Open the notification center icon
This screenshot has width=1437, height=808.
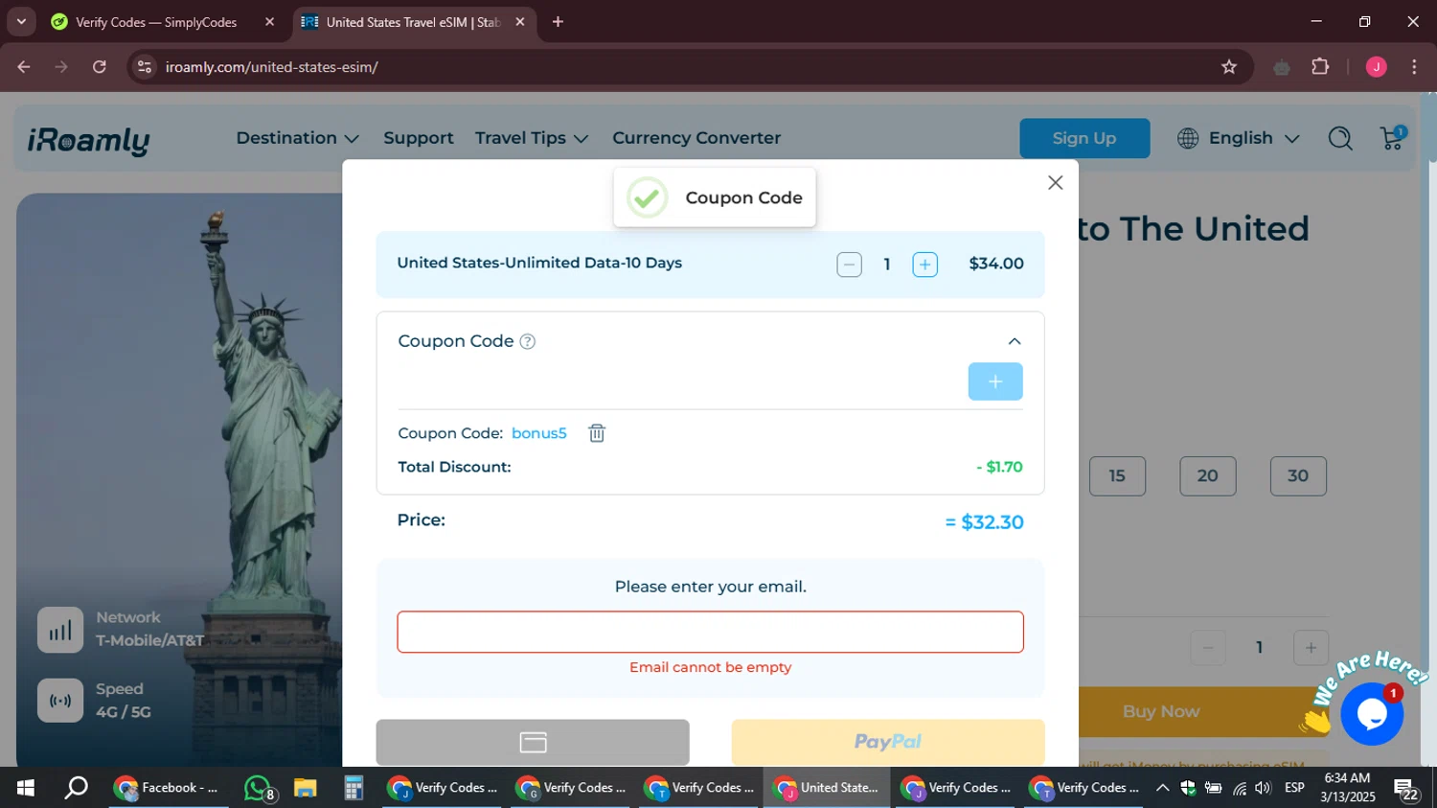pyautogui.click(x=1406, y=790)
